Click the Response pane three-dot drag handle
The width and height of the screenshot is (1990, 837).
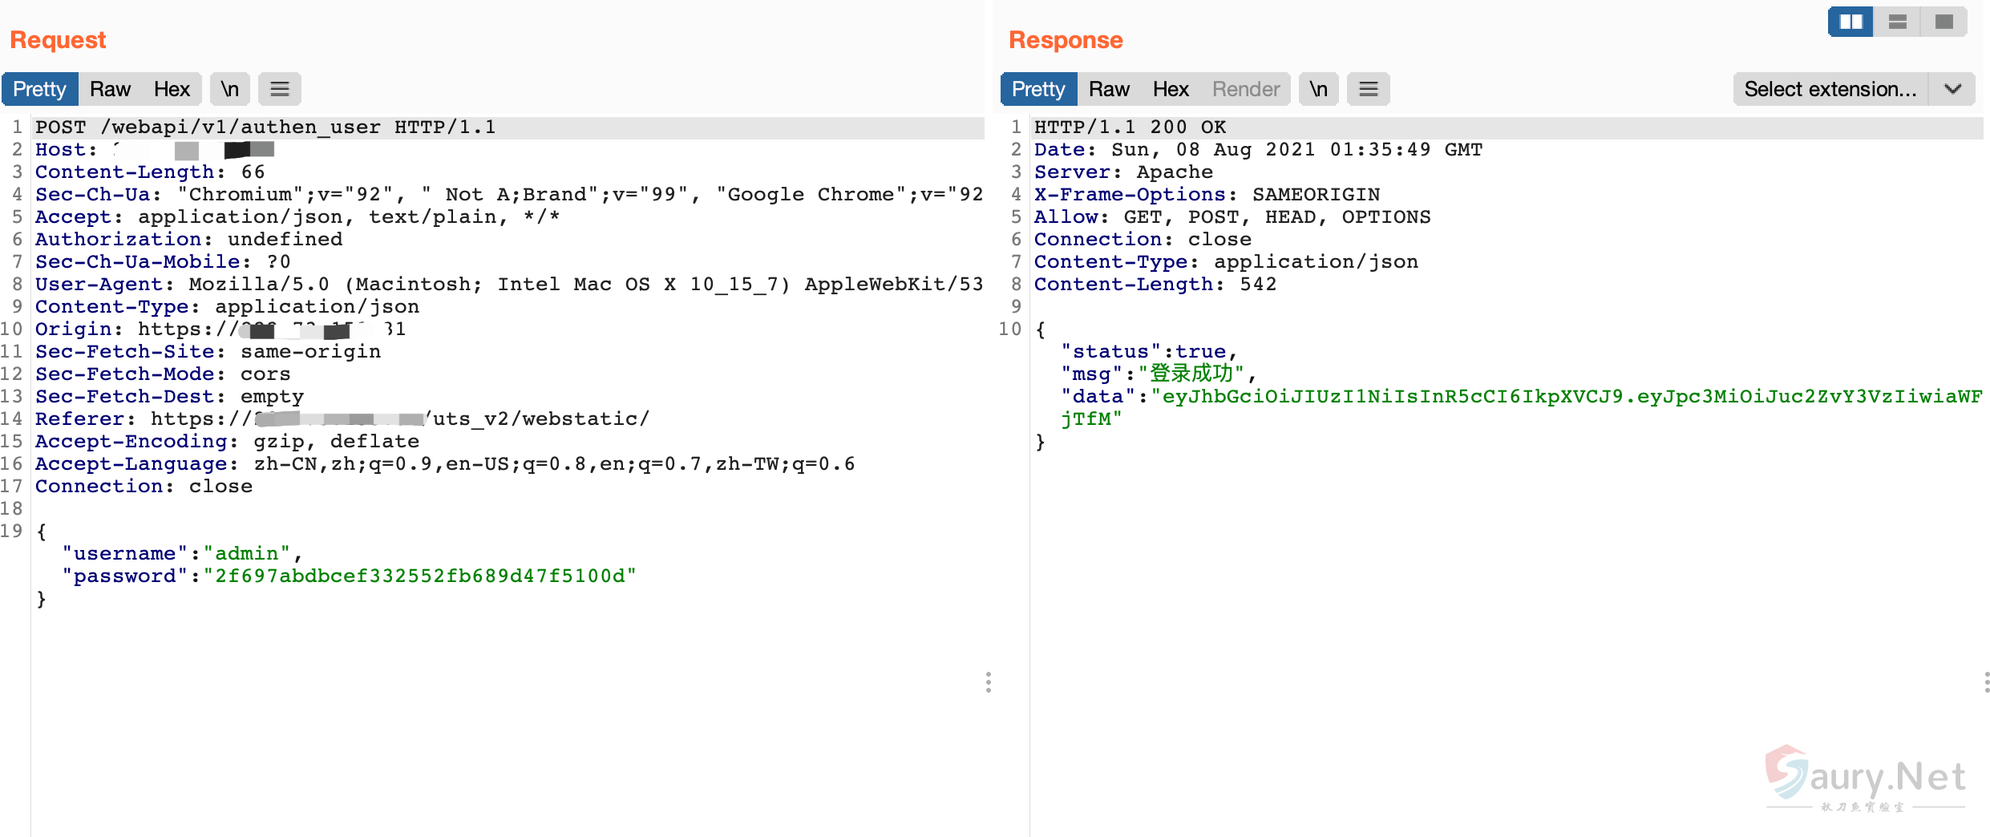click(x=1986, y=682)
